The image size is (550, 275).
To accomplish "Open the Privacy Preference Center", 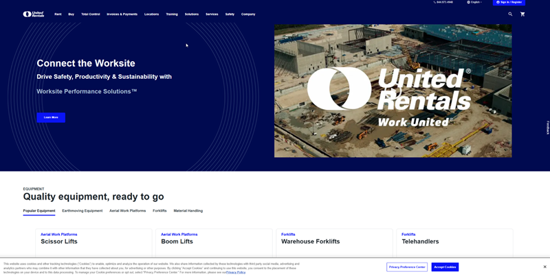I will click(407, 267).
